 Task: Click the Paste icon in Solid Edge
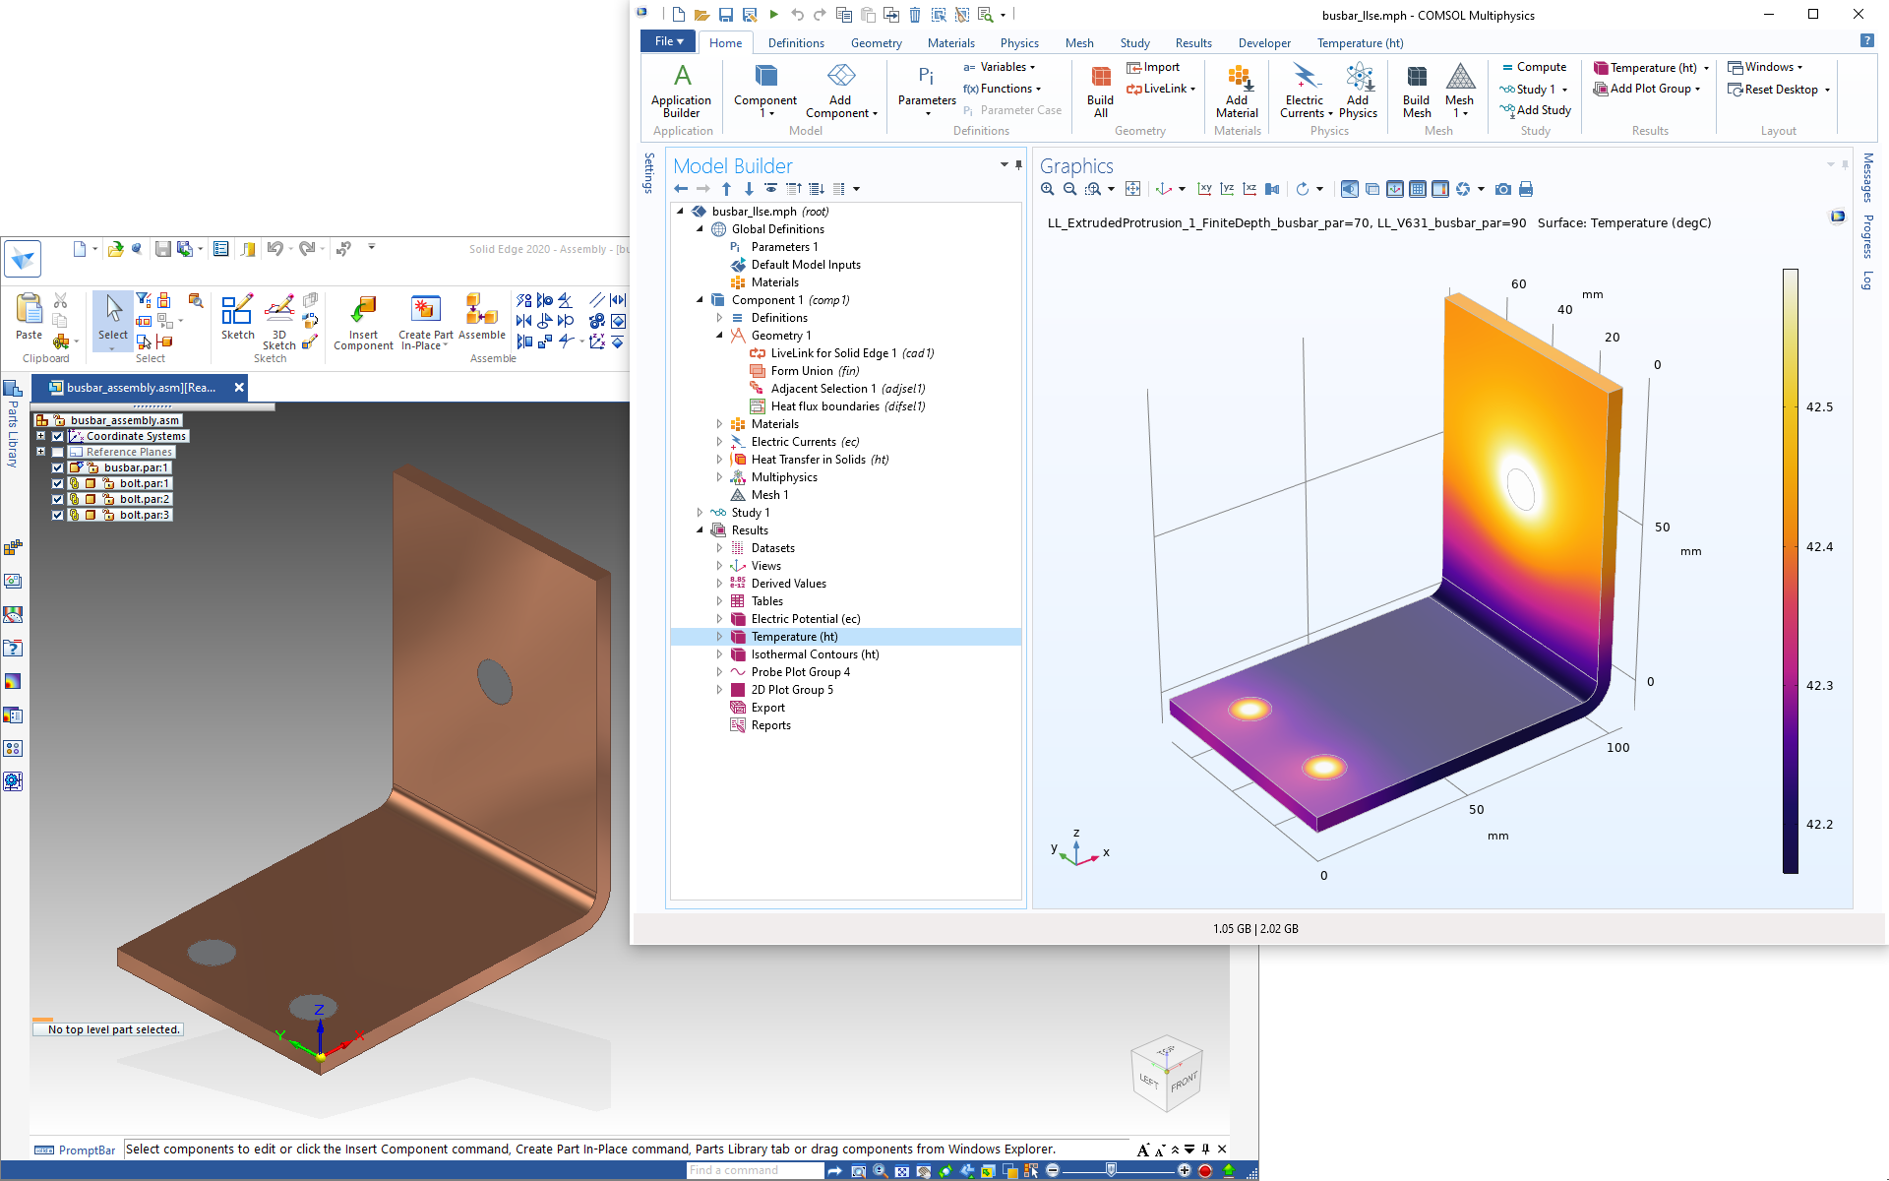click(30, 317)
